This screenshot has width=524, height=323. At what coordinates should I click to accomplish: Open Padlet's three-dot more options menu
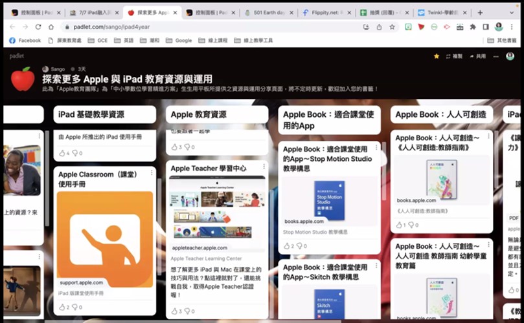(496, 56)
